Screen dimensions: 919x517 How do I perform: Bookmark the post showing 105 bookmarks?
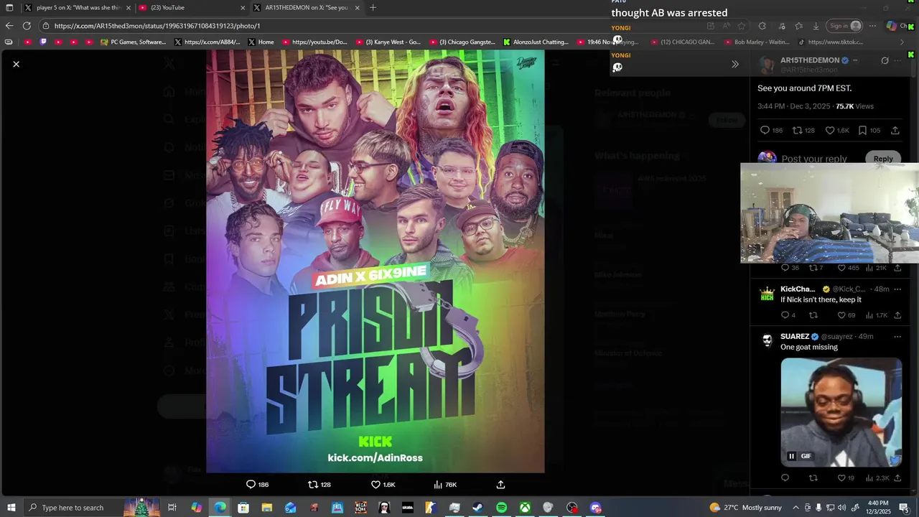tap(869, 131)
